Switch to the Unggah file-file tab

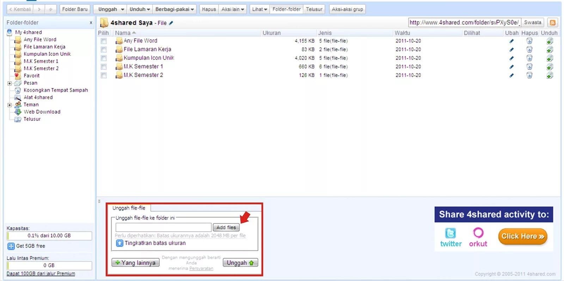(129, 208)
